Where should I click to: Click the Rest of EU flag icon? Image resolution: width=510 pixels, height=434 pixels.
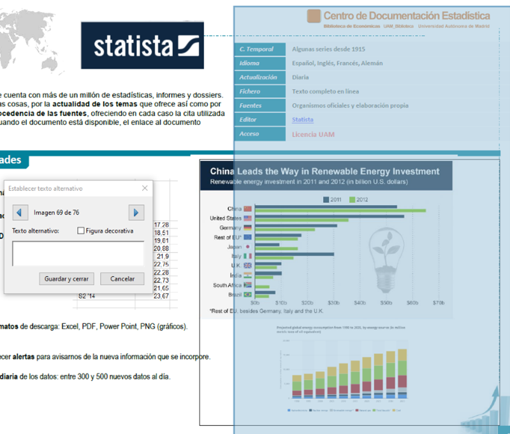(248, 237)
